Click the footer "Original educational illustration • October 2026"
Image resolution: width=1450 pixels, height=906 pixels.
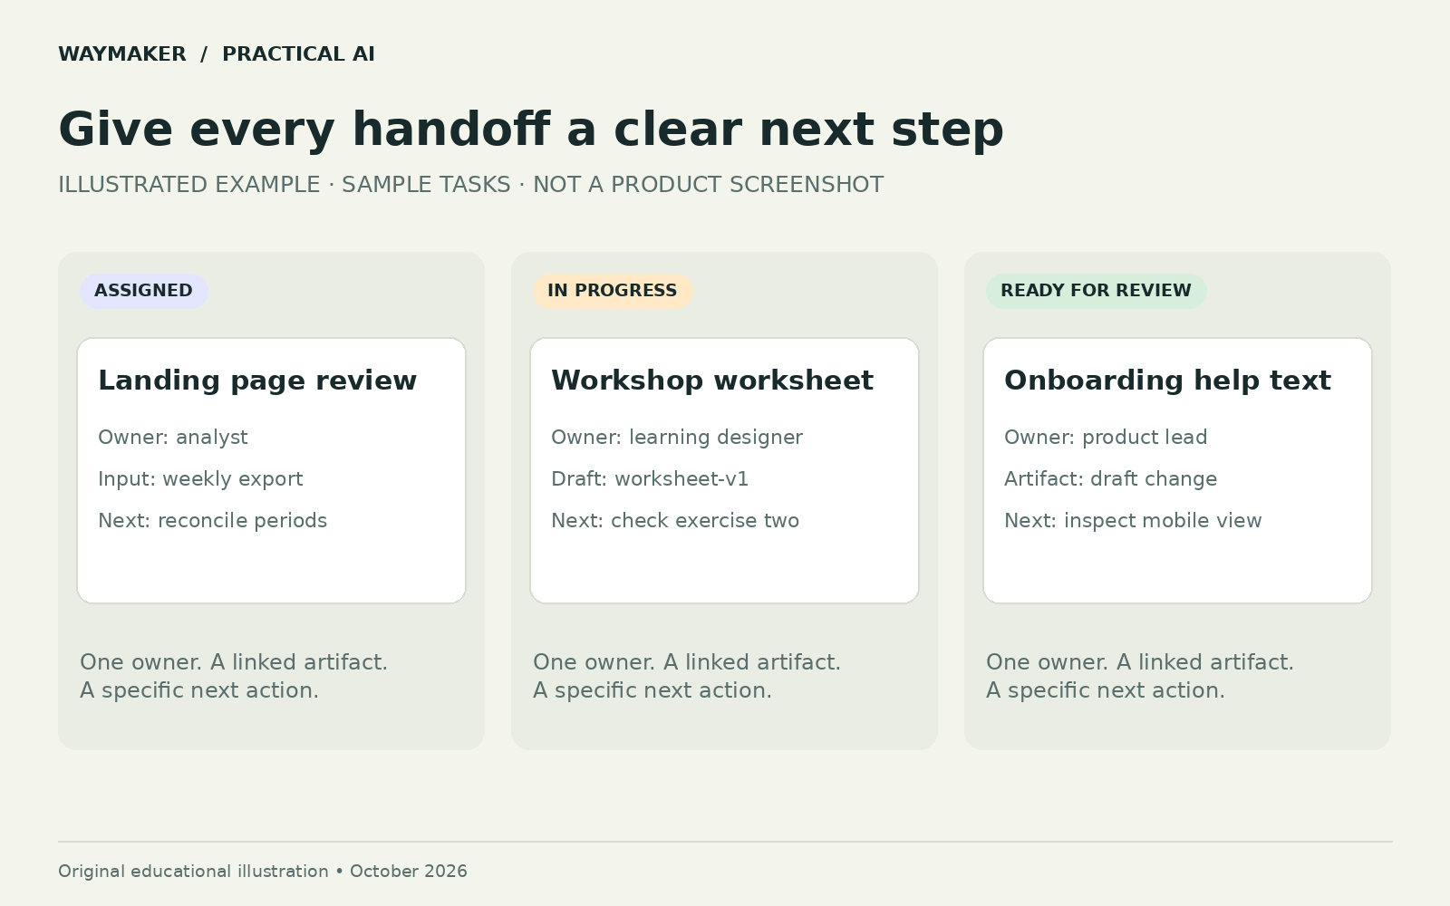click(263, 872)
